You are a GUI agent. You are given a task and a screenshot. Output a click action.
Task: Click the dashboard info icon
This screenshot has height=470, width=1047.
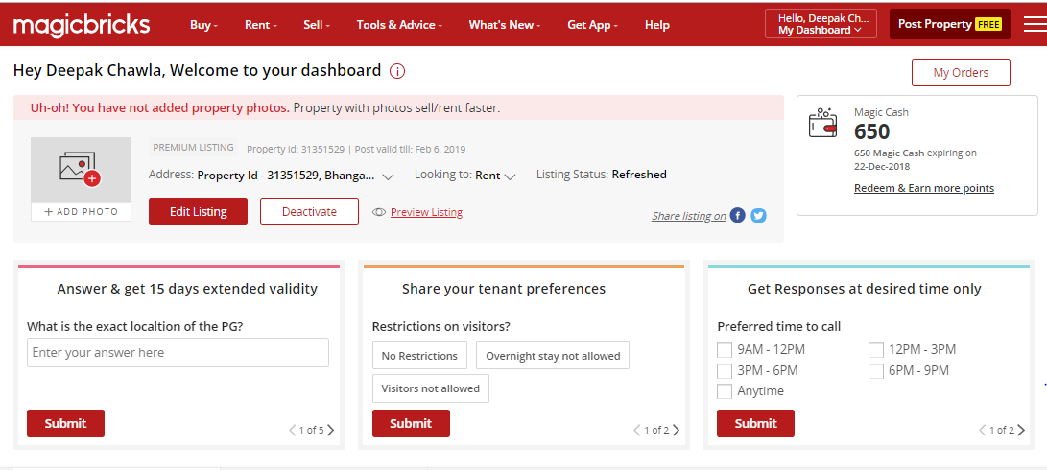coord(397,71)
